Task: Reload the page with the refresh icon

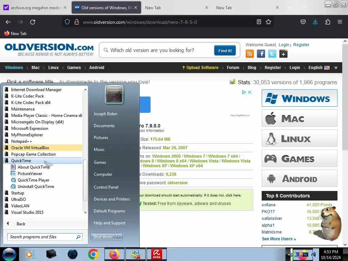Action: [33, 22]
